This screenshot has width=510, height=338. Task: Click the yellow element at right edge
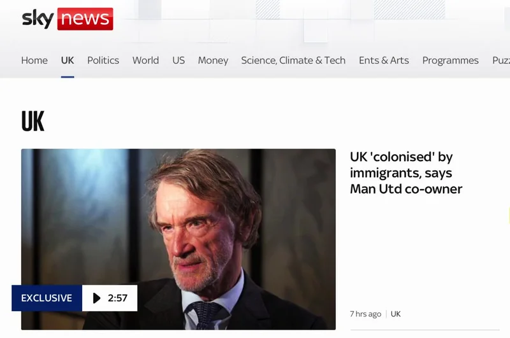tap(508, 215)
